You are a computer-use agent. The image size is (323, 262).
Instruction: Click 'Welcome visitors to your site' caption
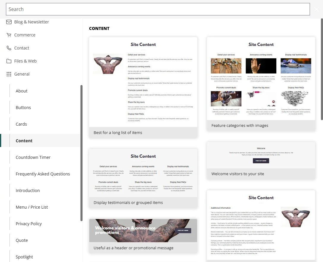pyautogui.click(x=238, y=174)
